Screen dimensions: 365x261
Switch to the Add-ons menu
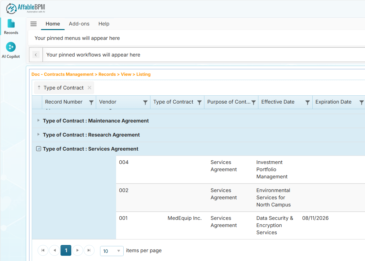tap(79, 24)
